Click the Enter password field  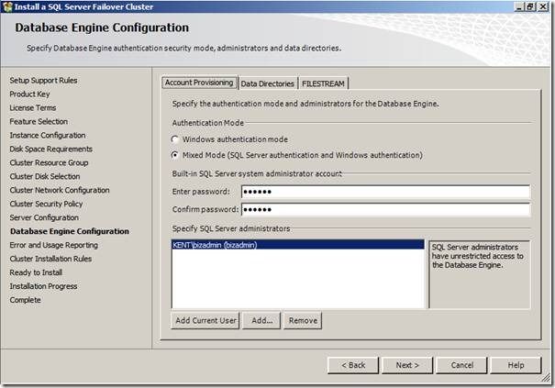[x=386, y=192]
